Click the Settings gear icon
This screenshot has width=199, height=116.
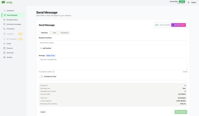(4, 57)
